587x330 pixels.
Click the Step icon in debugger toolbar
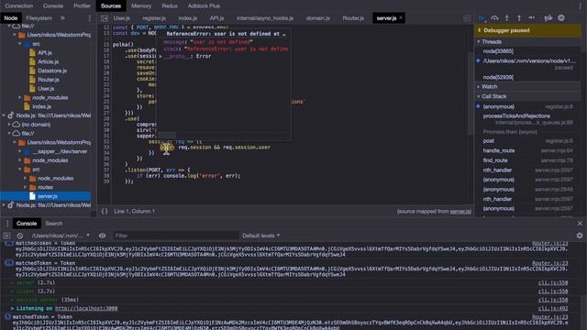point(532,18)
